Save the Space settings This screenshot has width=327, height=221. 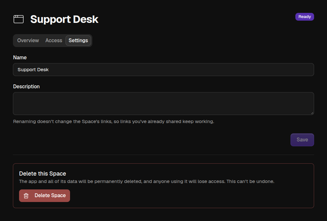(x=302, y=139)
